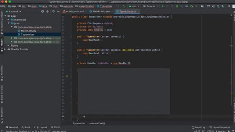Click the editor vertical scrollbar
The width and height of the screenshot is (235, 132).
(232, 70)
